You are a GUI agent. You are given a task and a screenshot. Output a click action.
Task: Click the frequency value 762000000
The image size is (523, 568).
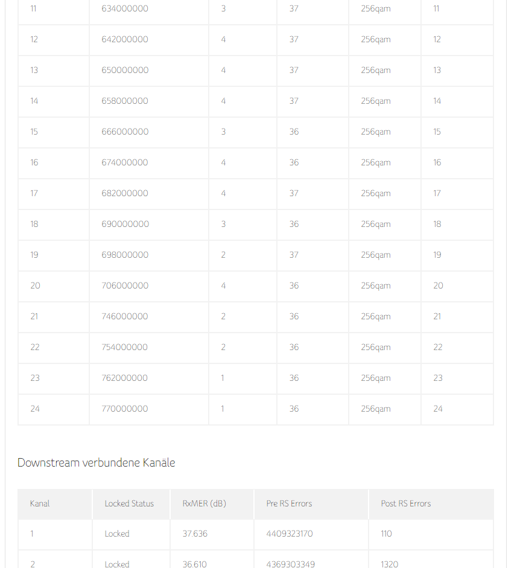click(125, 378)
